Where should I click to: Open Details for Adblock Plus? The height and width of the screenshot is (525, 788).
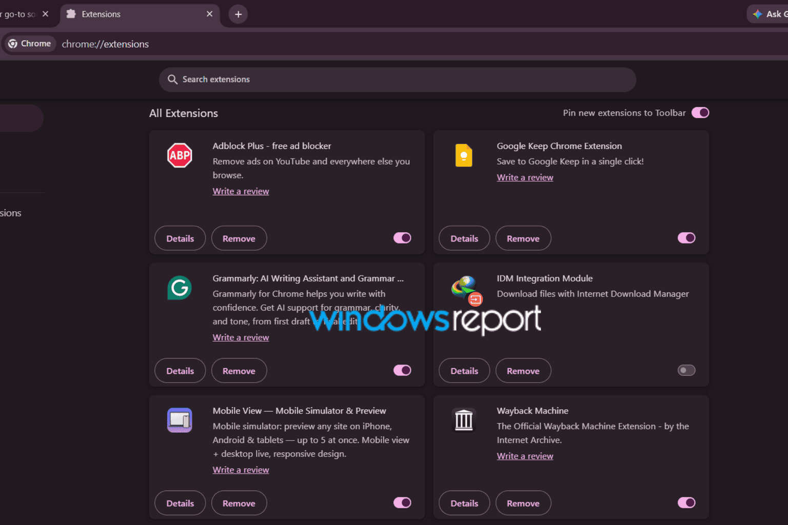[180, 238]
